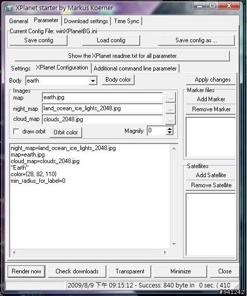Open the Time Sync tab
This screenshot has width=247, height=296.
(127, 21)
